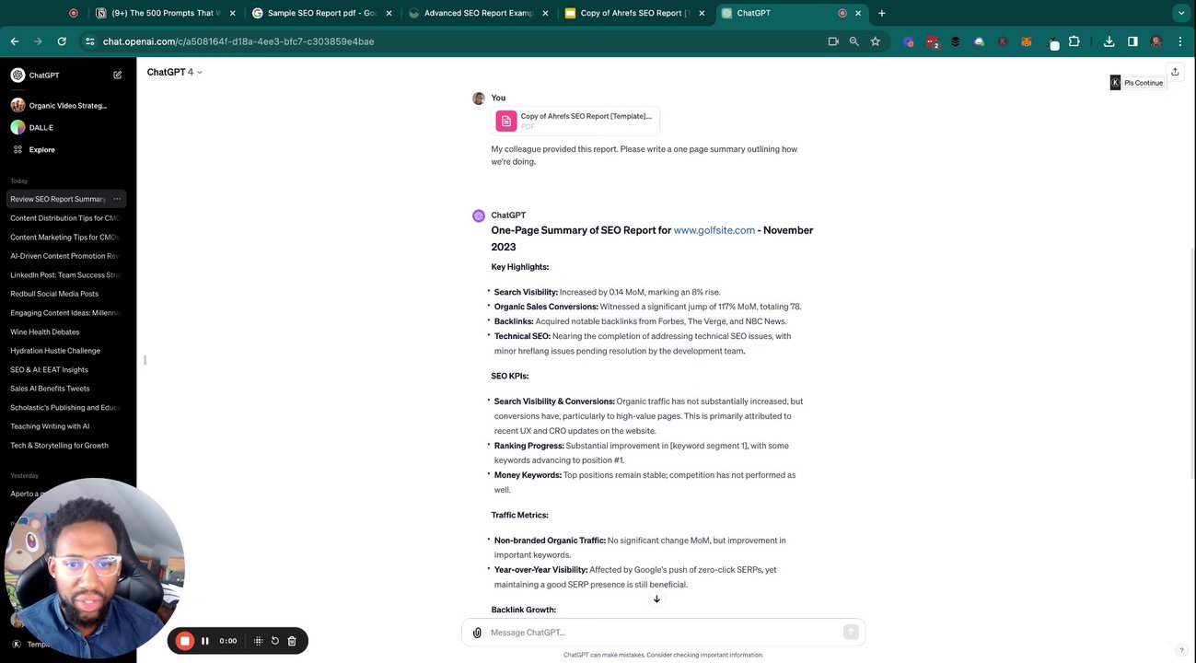This screenshot has height=663, width=1196.
Task: Open the share chat icon
Action: 1175,72
